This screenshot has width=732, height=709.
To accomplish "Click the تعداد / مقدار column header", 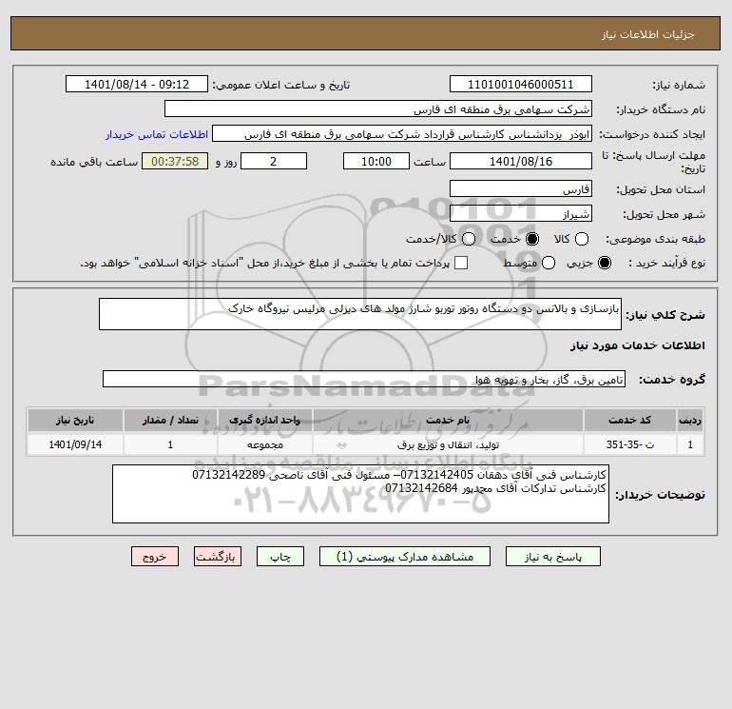I will pos(170,420).
